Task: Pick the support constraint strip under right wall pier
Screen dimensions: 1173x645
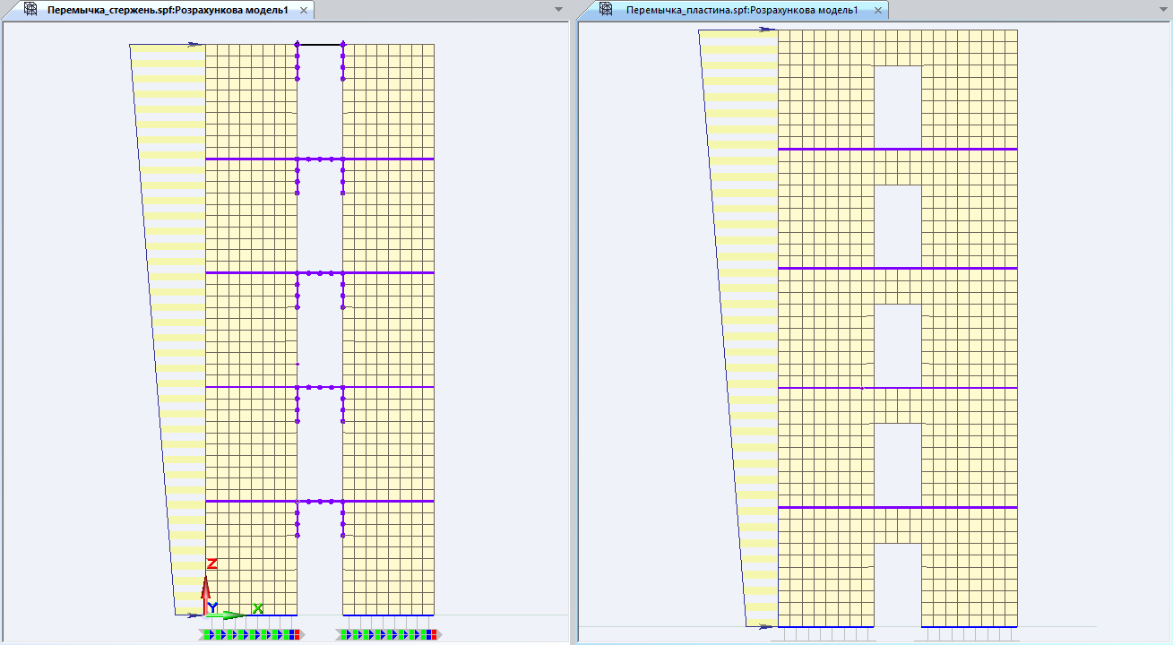Action: (388, 634)
